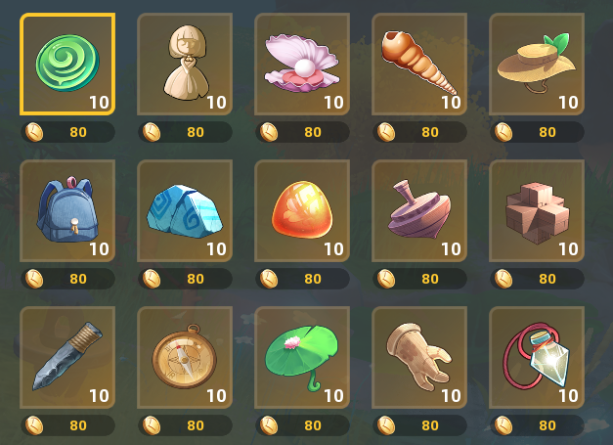Click the straw hat with leaves
Screen dimensions: 613x445
[537, 65]
